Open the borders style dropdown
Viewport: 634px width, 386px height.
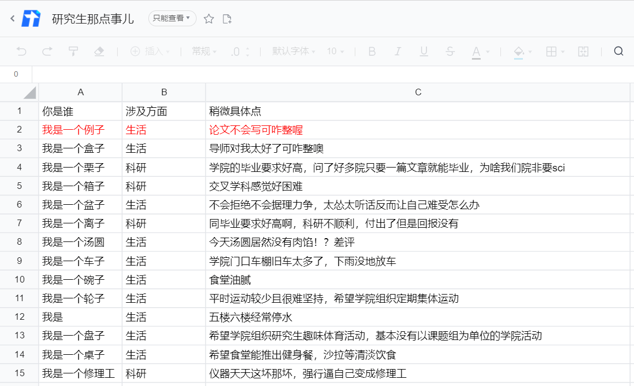(554, 51)
